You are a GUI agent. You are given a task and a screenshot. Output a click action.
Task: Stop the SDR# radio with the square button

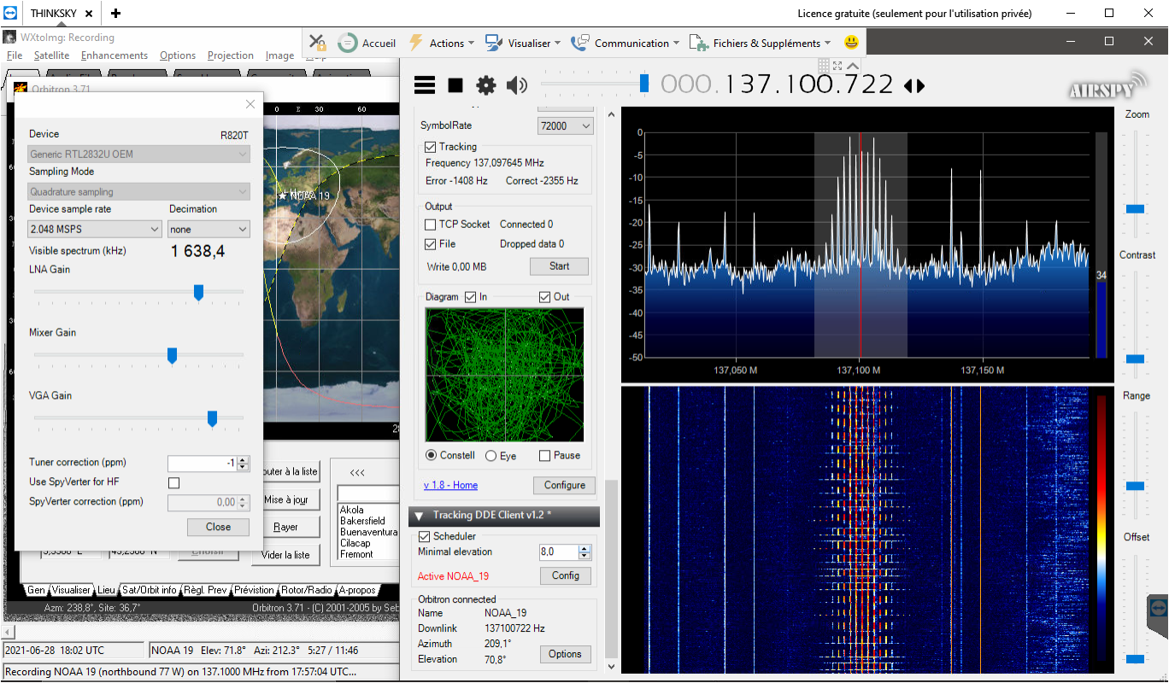(455, 85)
